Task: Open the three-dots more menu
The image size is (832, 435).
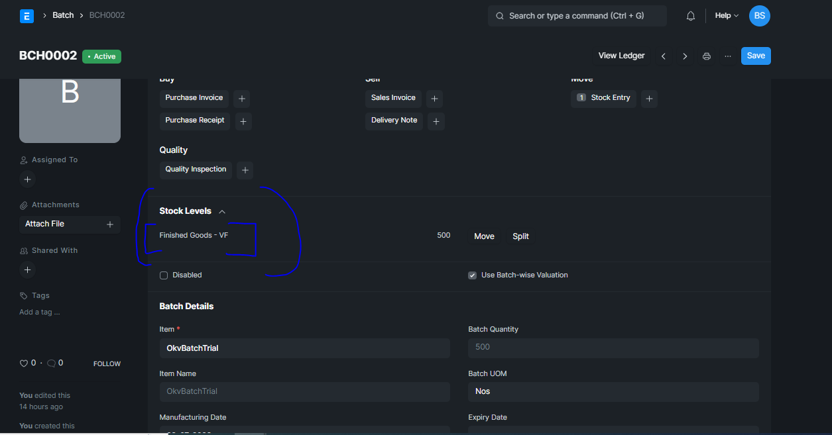Action: coord(728,56)
